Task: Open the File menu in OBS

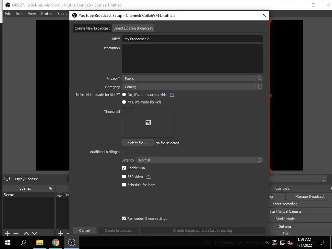Action: 8,14
